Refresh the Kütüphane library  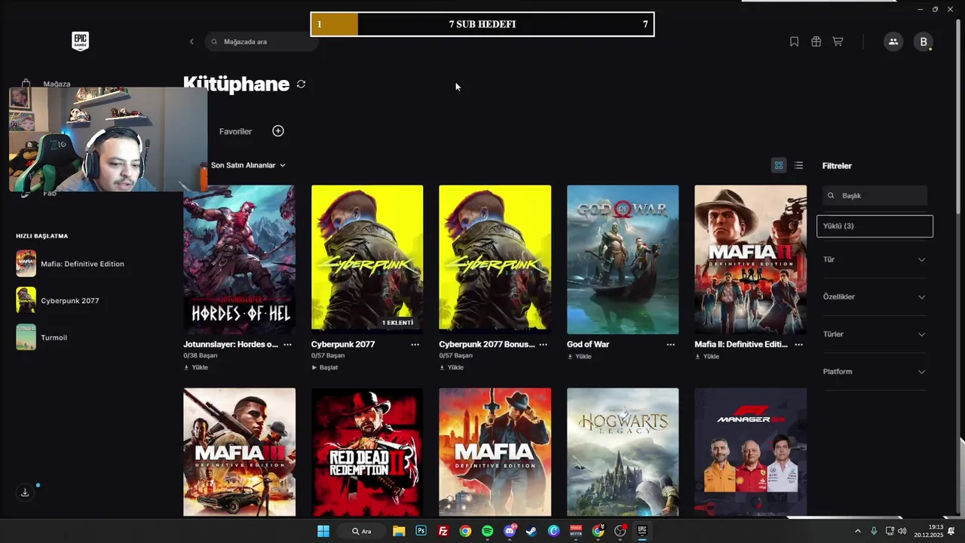coord(301,84)
